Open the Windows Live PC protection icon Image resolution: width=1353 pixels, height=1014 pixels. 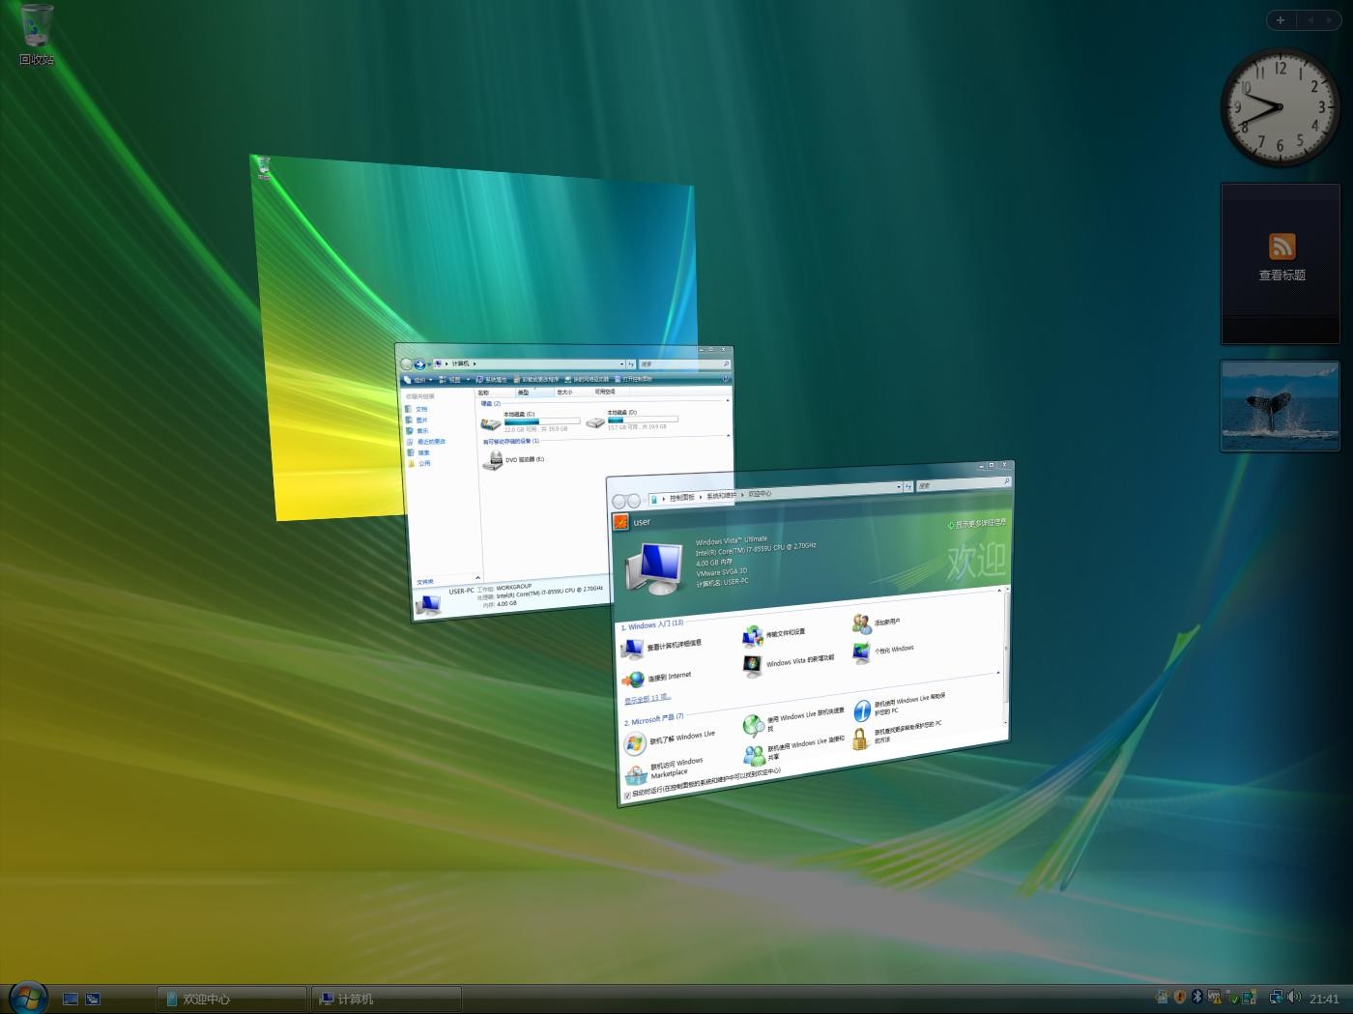point(861,710)
